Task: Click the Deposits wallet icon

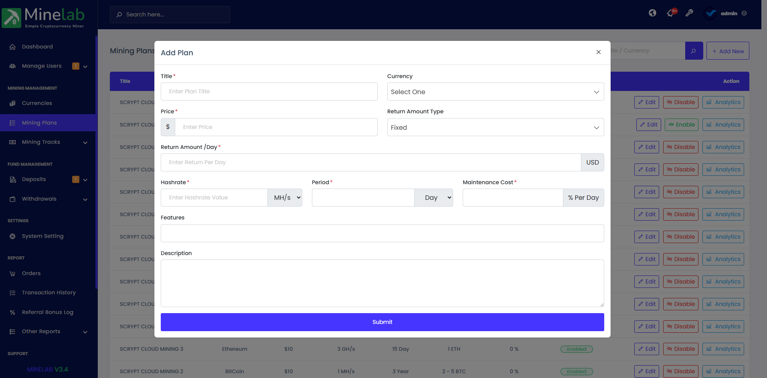Action: 12,179
